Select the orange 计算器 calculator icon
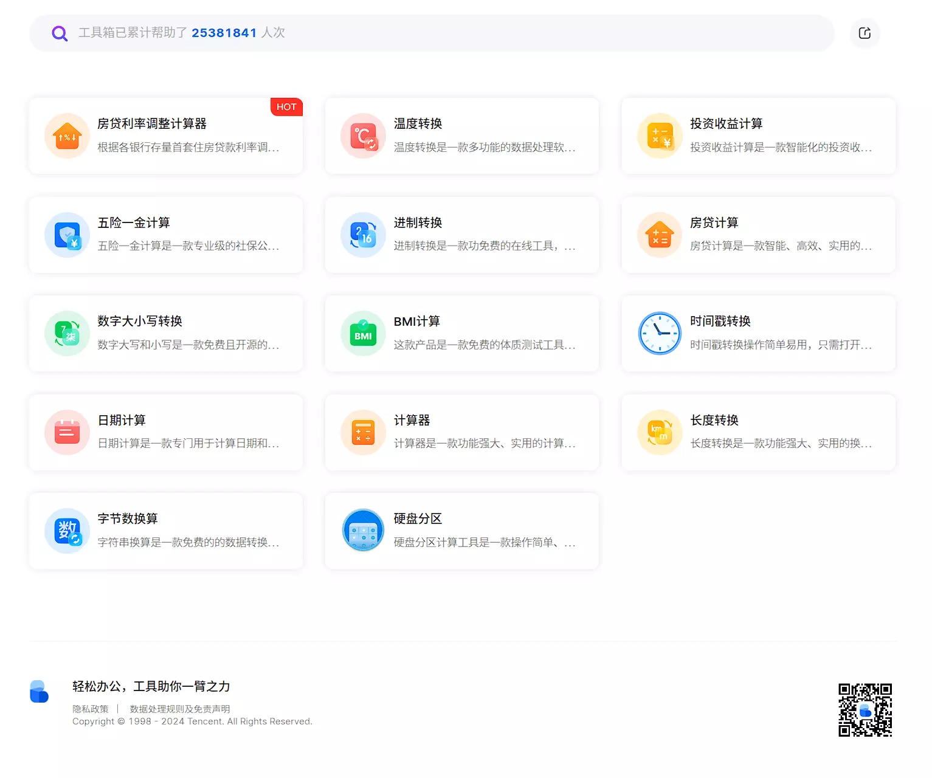Screen dimensions: 932x778 [363, 432]
